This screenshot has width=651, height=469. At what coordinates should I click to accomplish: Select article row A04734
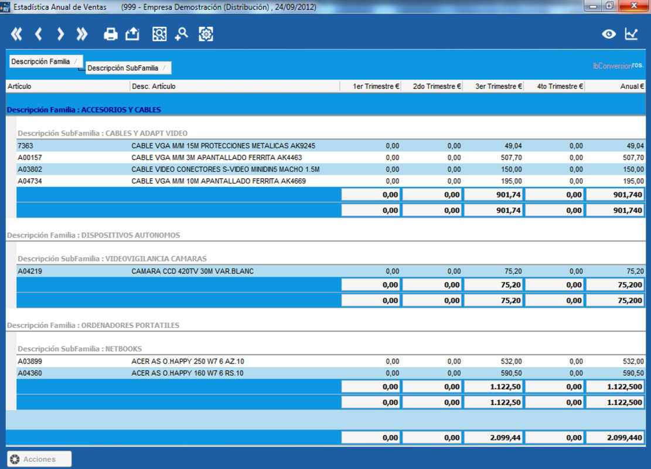point(330,181)
